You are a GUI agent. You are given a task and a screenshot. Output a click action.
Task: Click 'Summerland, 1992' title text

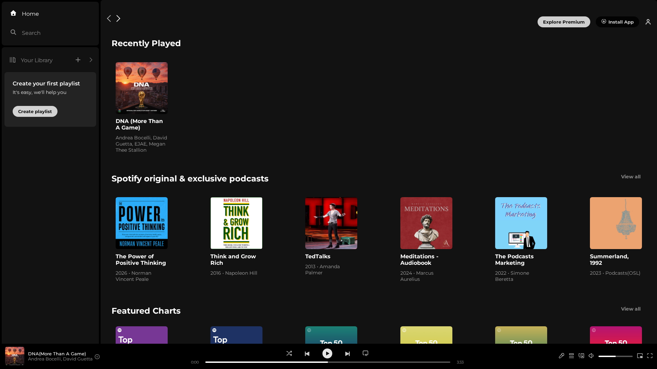[x=609, y=260]
